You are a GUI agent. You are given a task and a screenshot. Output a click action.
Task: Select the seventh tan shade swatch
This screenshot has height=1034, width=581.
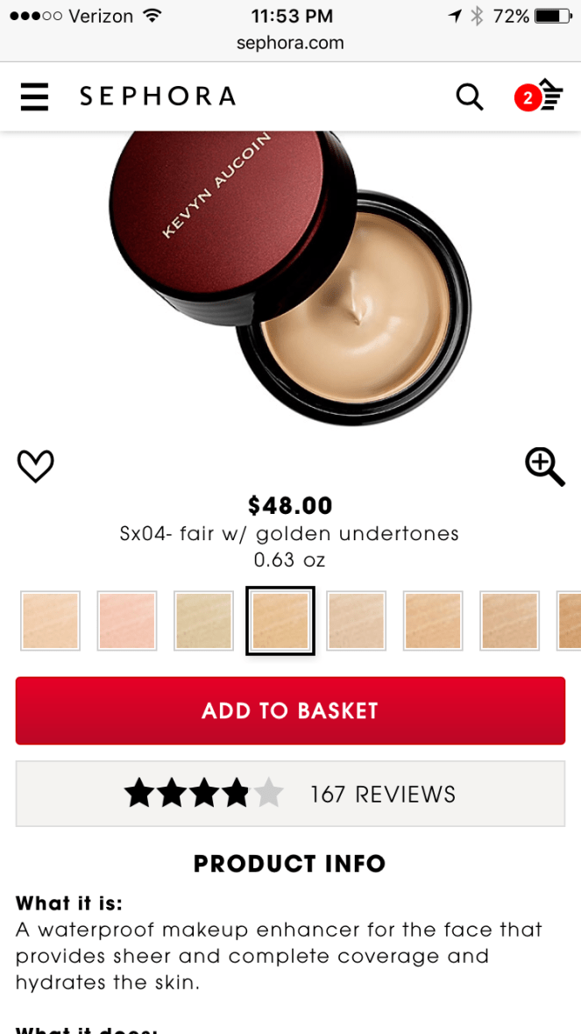(510, 621)
